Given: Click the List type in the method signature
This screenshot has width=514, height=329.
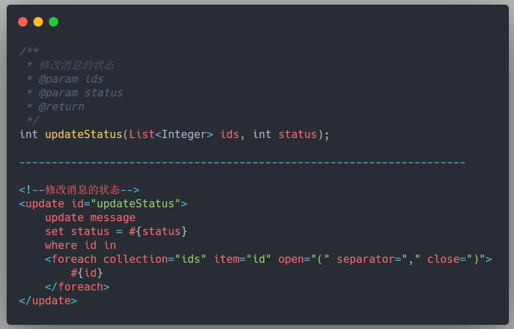Looking at the screenshot, I should point(142,134).
